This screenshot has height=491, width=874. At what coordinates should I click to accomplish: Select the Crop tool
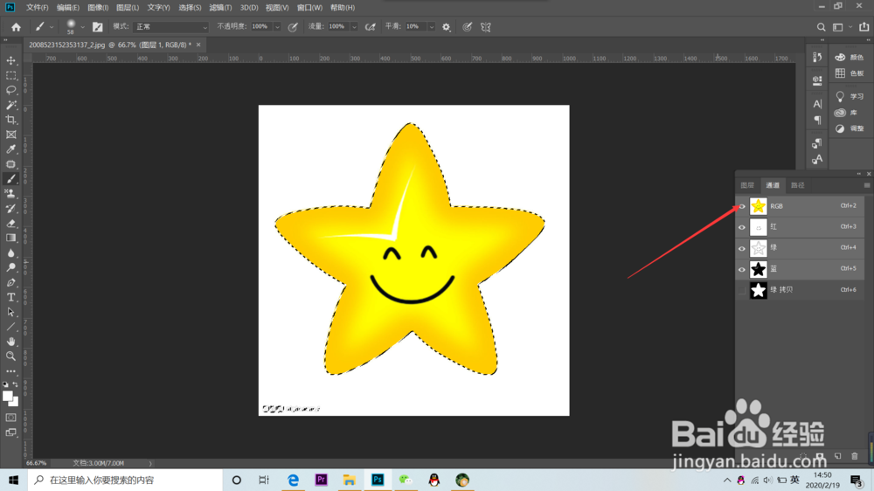10,120
